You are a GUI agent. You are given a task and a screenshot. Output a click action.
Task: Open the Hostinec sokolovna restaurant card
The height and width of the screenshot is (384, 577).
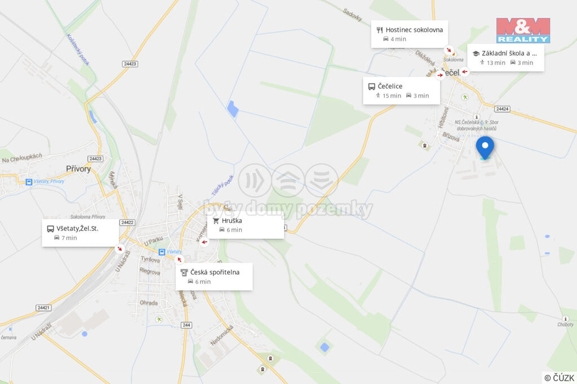point(409,34)
